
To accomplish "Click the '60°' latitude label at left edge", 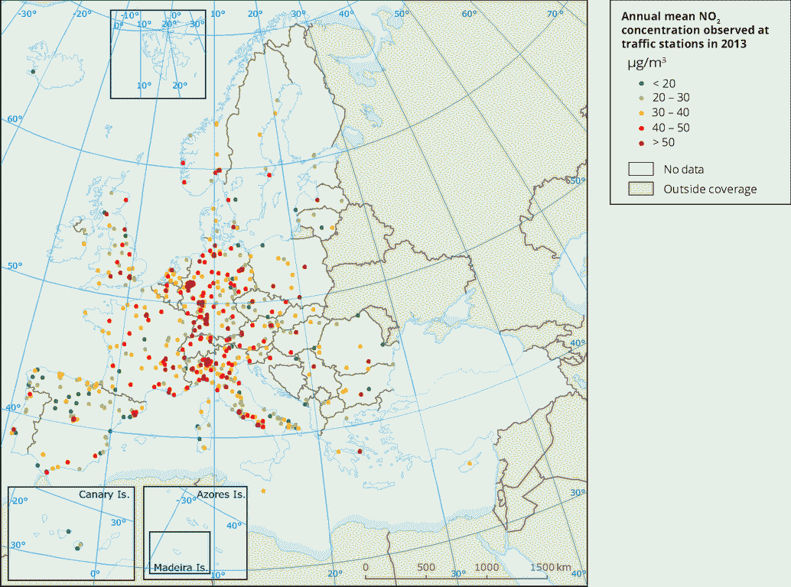I will pos(15,119).
